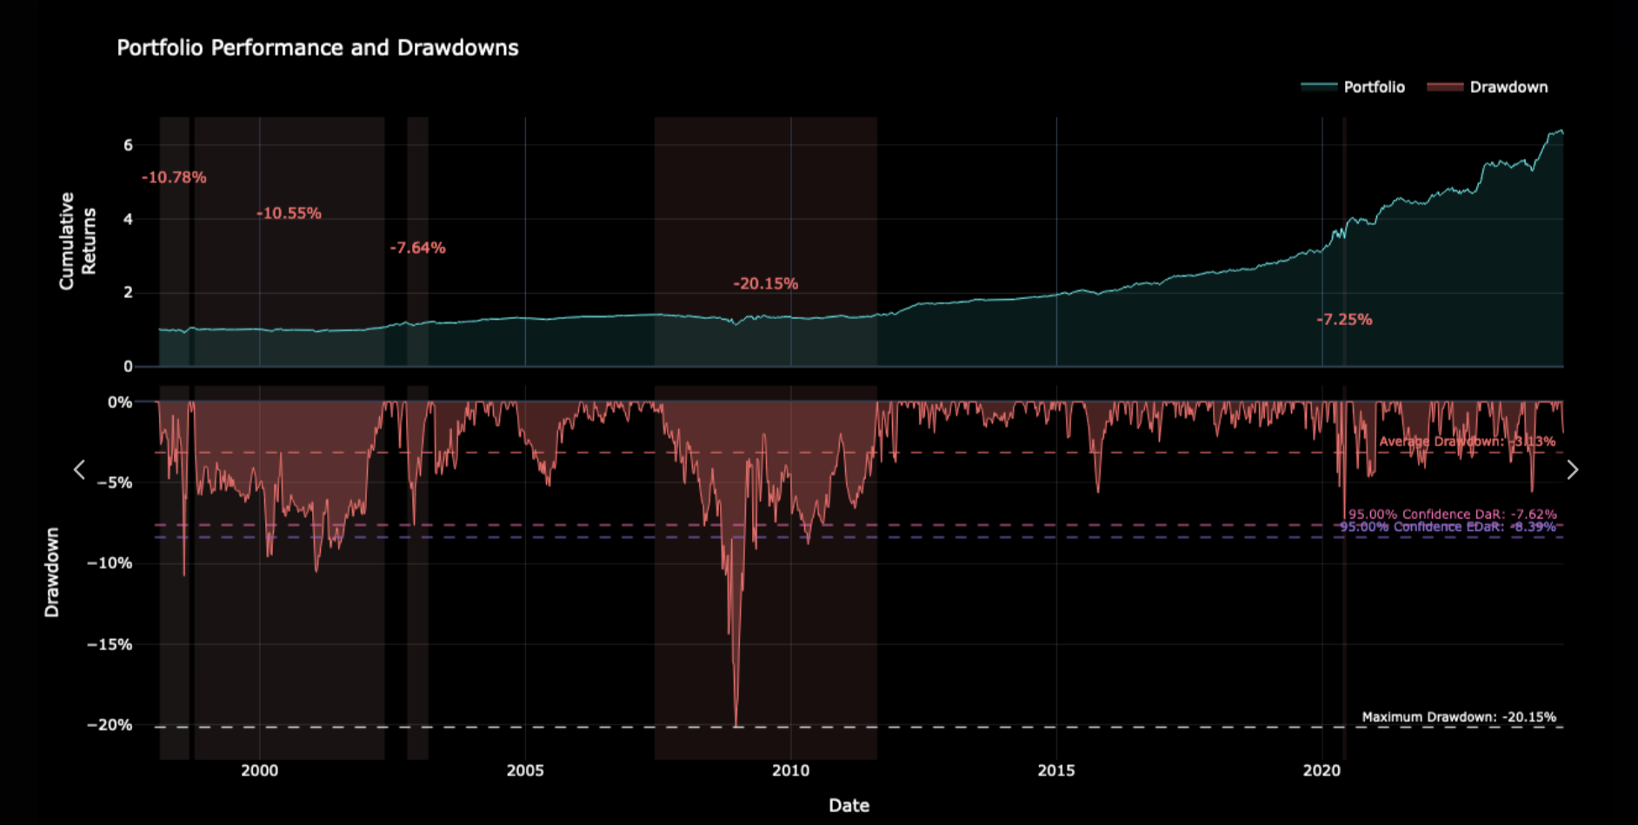Click the red Drawdown legend color line

(x=1445, y=86)
